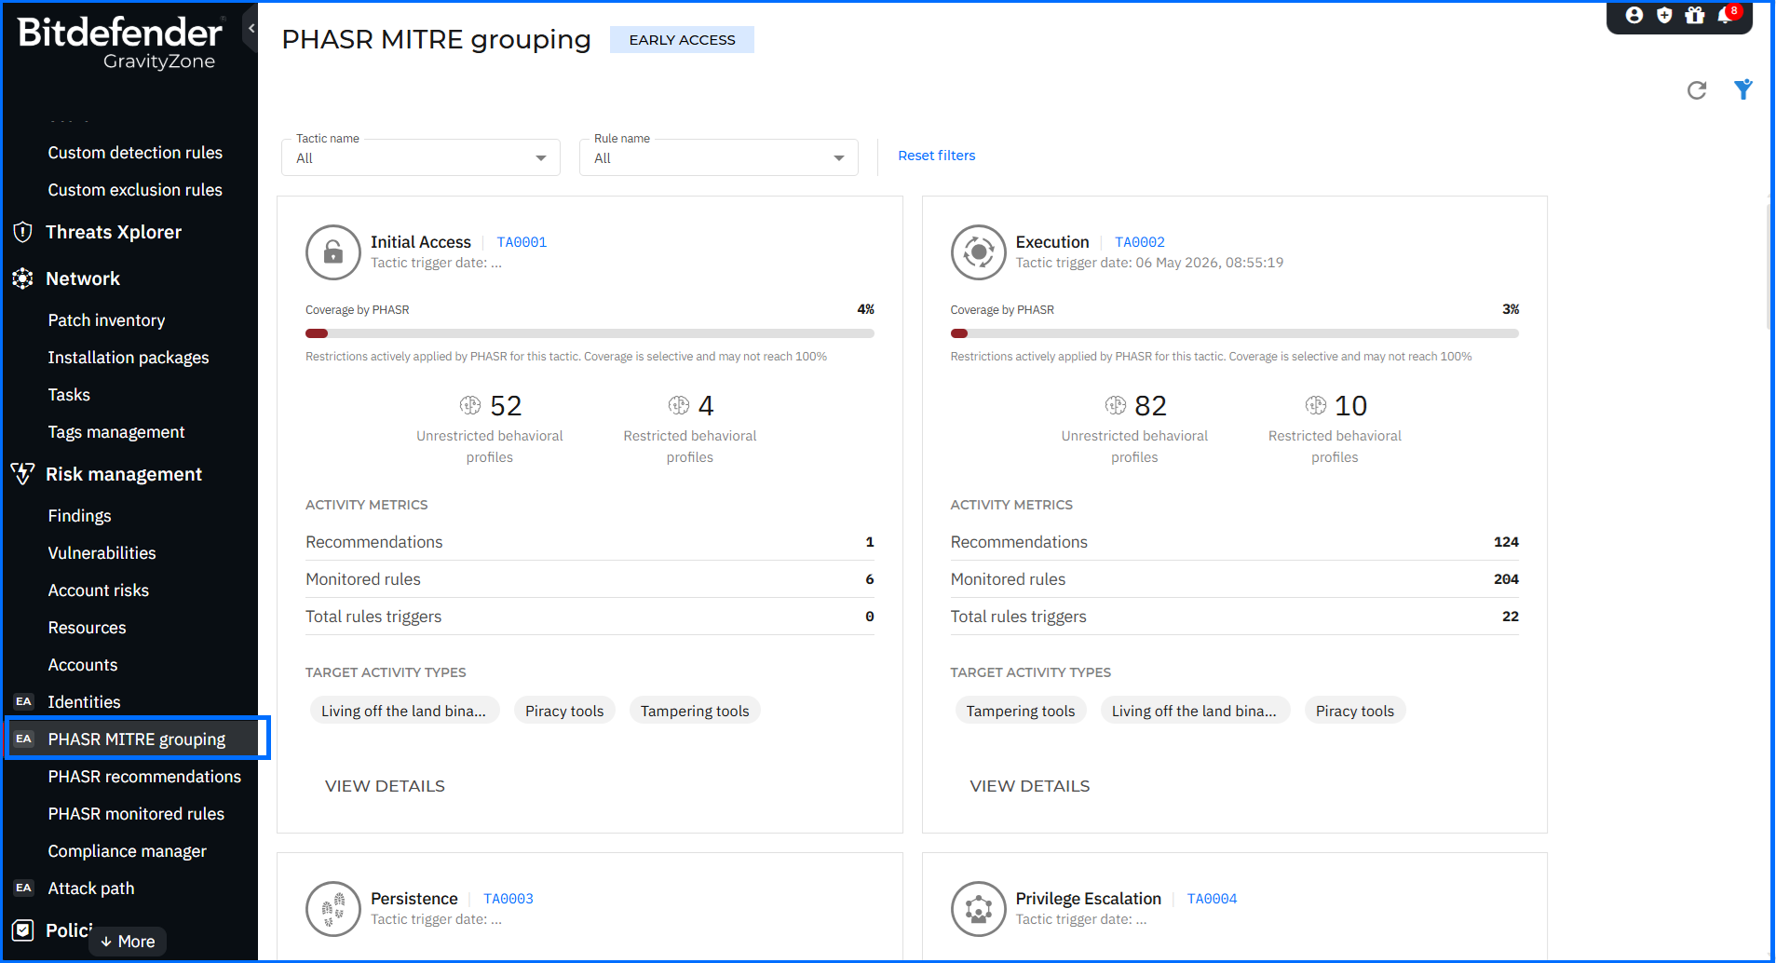Click Execution Recommendations value 124

point(1506,542)
